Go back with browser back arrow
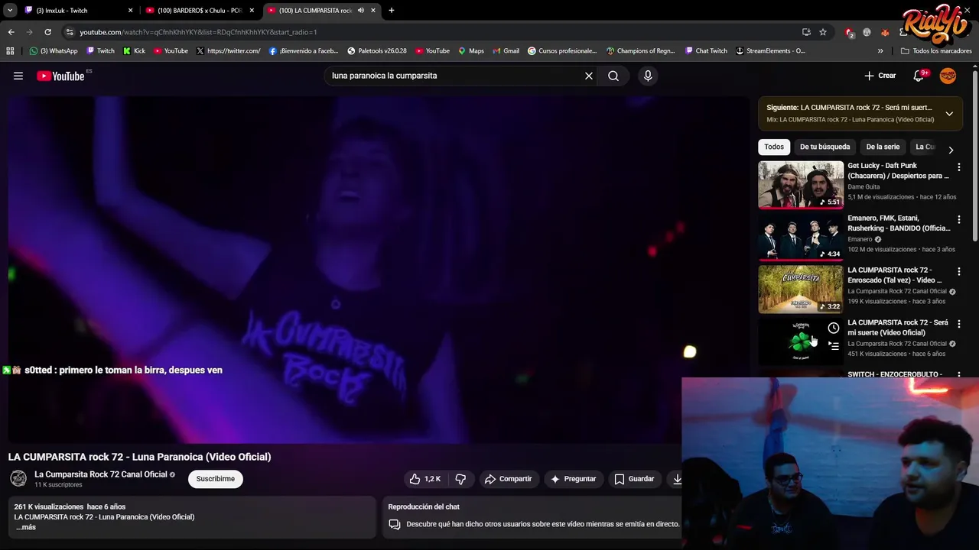The width and height of the screenshot is (979, 550). point(11,32)
